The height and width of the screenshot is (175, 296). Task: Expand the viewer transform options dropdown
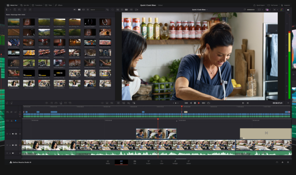tap(262, 10)
